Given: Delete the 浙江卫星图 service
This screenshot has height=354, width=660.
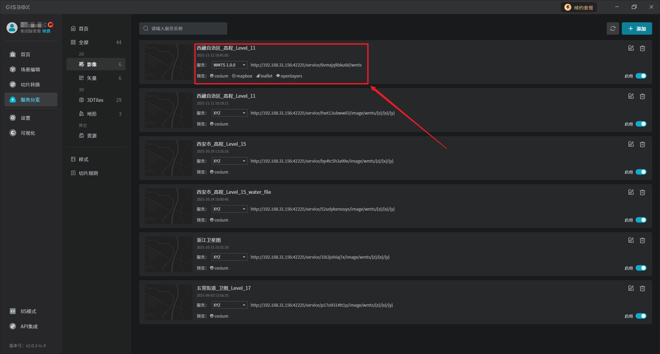Looking at the screenshot, I should coord(642,240).
